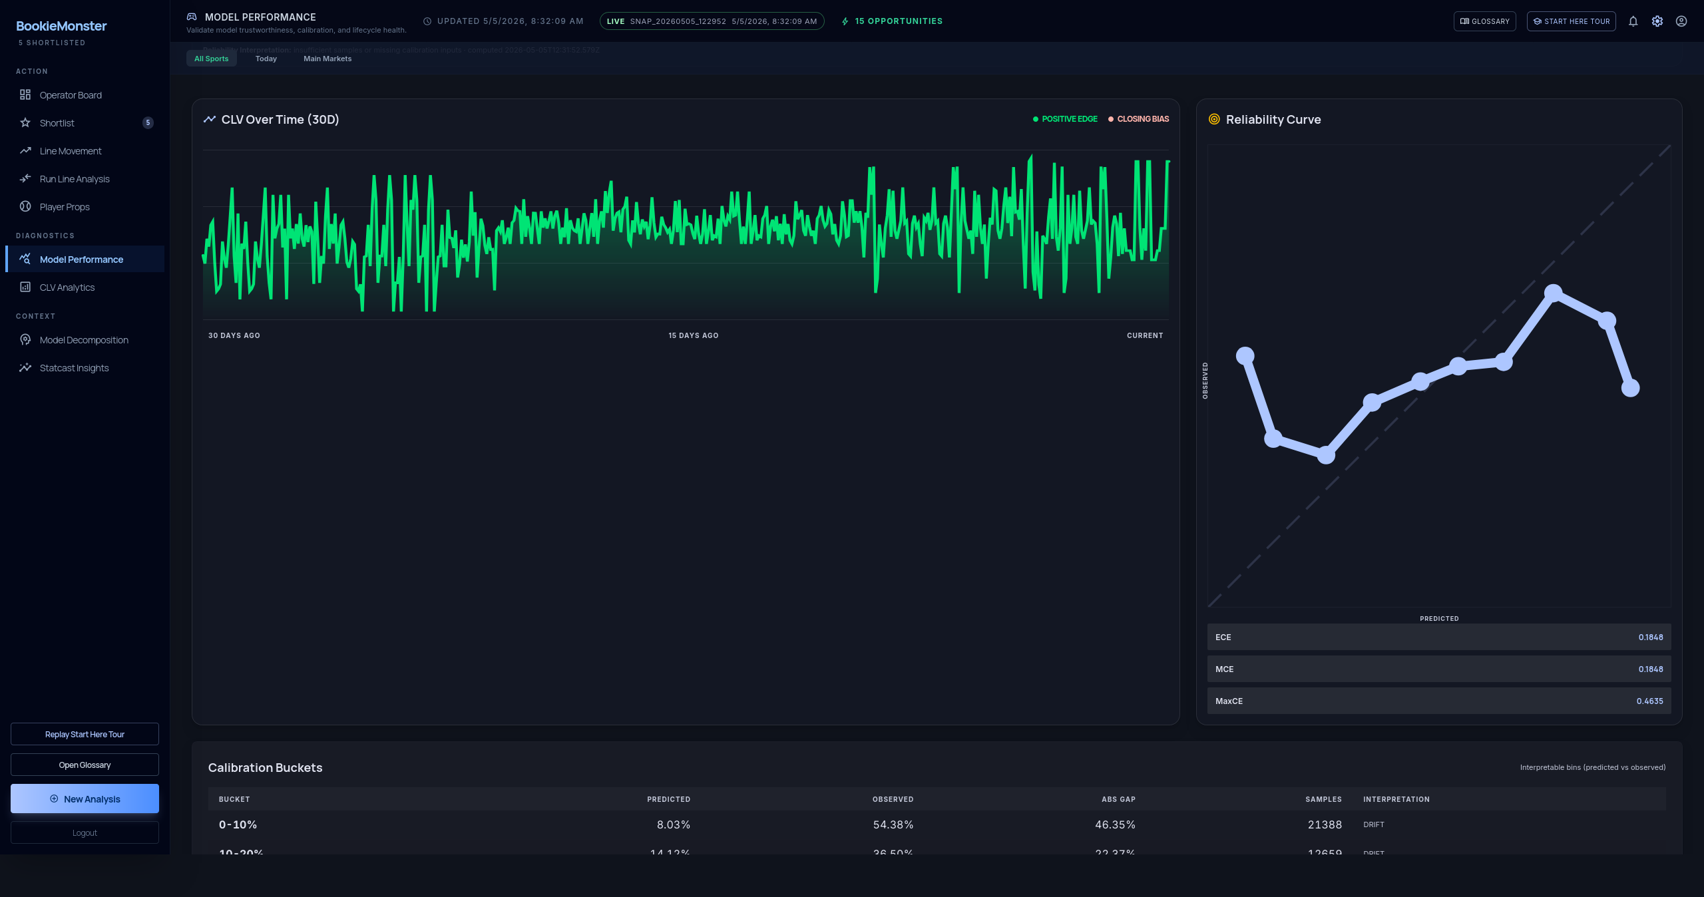
Task: Click plus icon in New Analysis
Action: coord(54,799)
